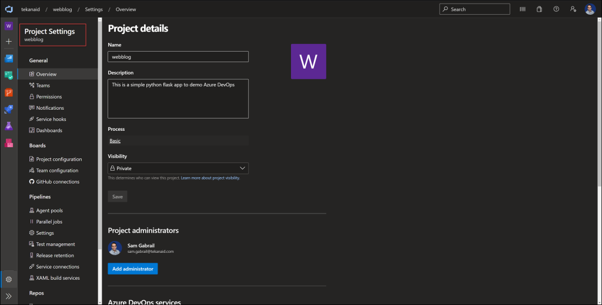The width and height of the screenshot is (602, 305).
Task: Open Repos icon in the left rail
Action: coord(9,92)
